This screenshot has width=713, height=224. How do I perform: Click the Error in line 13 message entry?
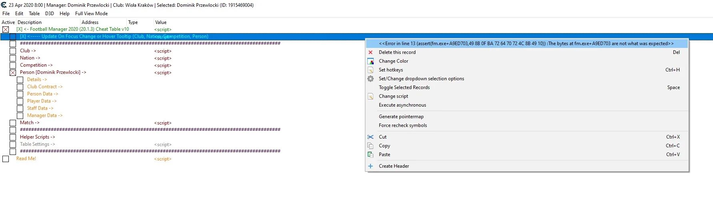point(527,44)
